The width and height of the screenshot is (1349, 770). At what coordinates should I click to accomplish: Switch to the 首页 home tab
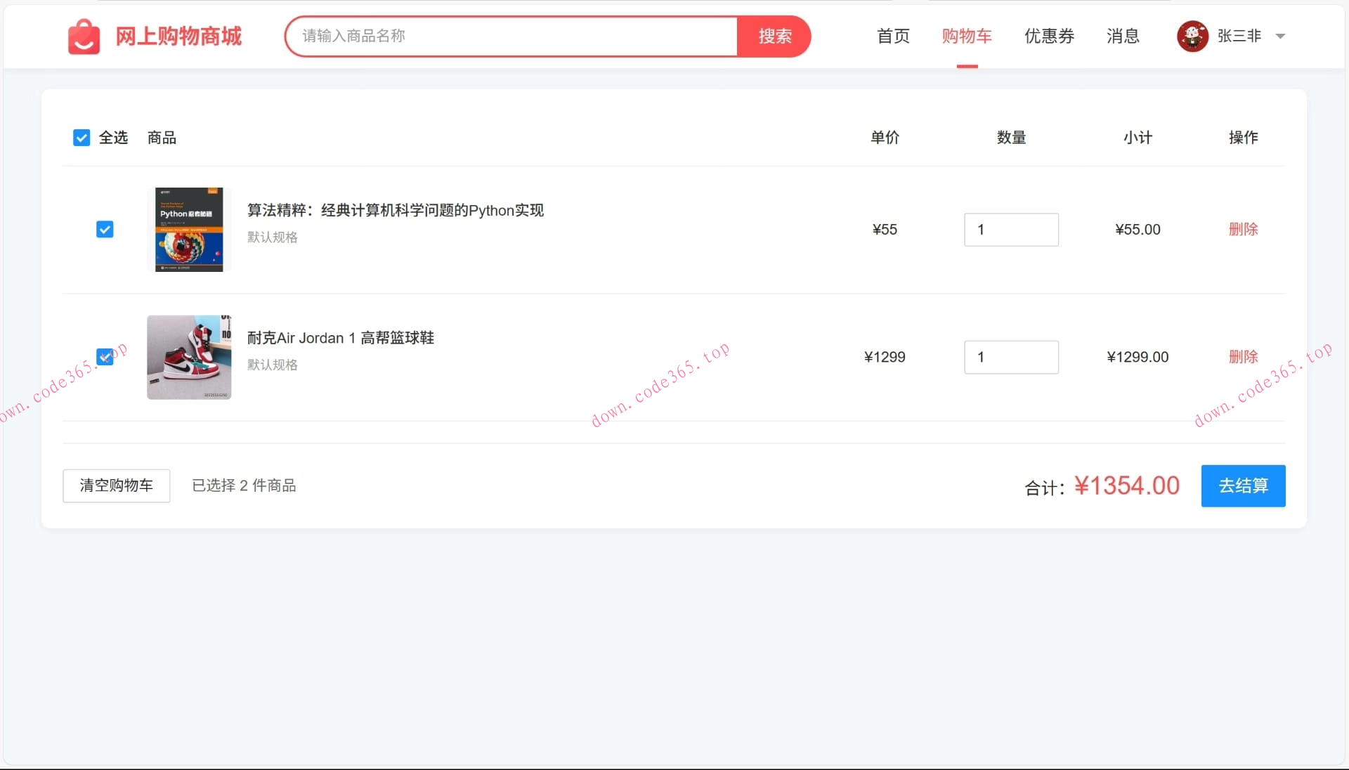coord(892,37)
